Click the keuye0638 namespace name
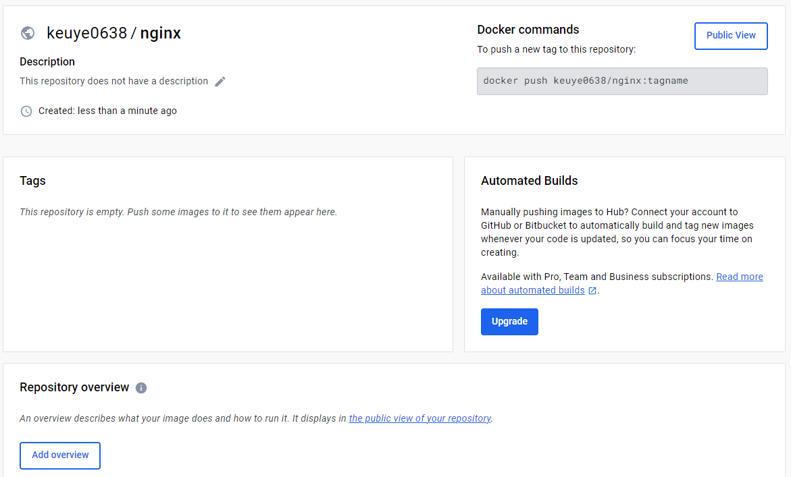The height and width of the screenshot is (477, 791). click(x=86, y=33)
